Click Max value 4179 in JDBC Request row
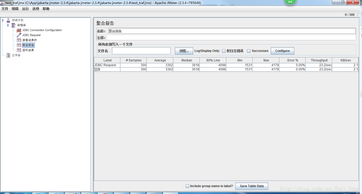 [x=266, y=65]
